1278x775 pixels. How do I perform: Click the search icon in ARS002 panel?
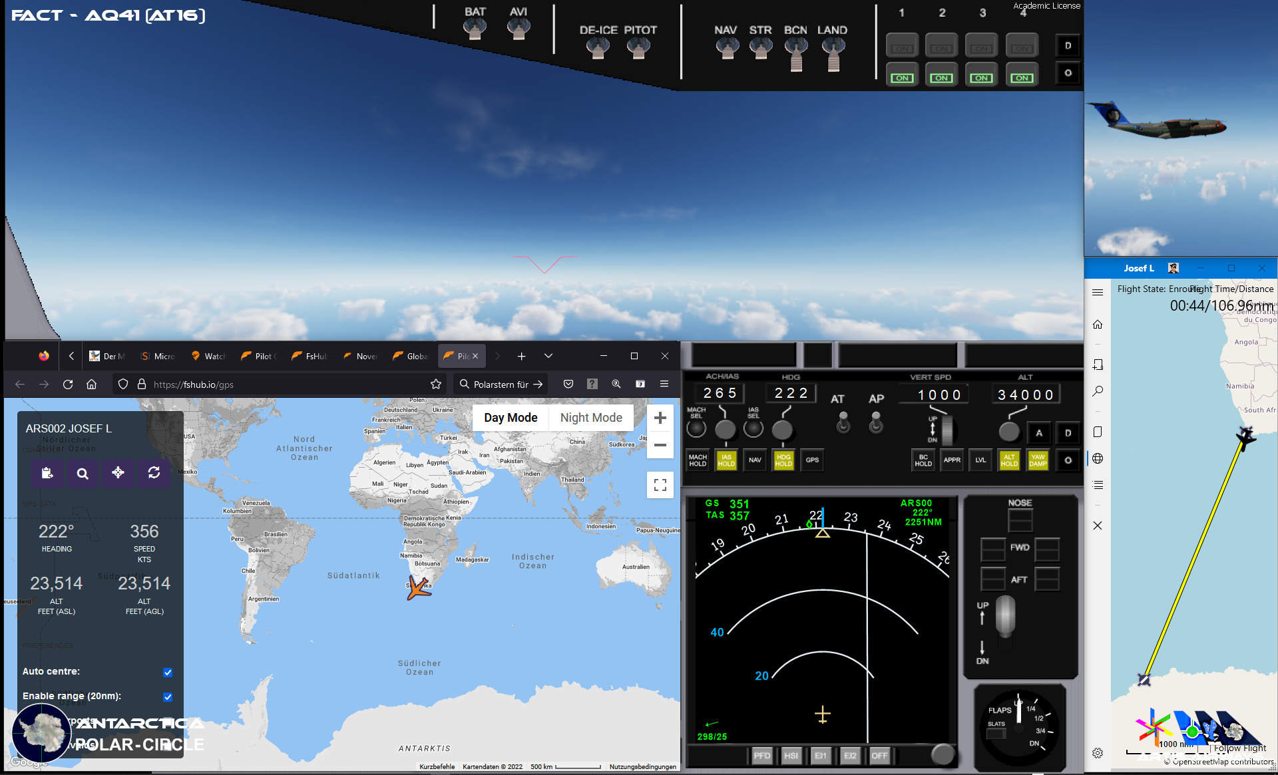[83, 473]
